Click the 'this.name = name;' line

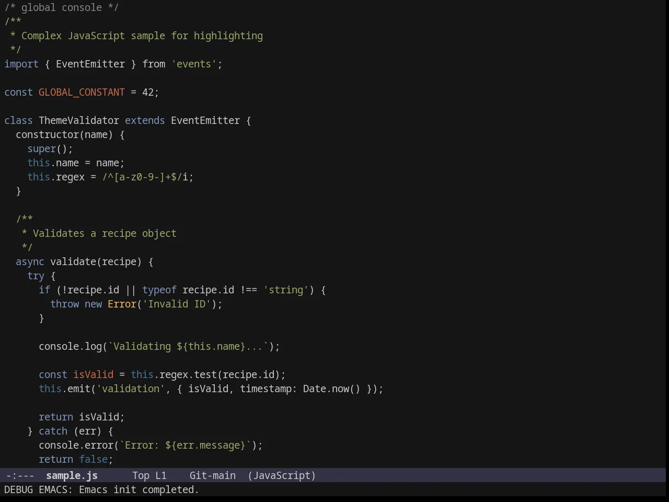[76, 163]
